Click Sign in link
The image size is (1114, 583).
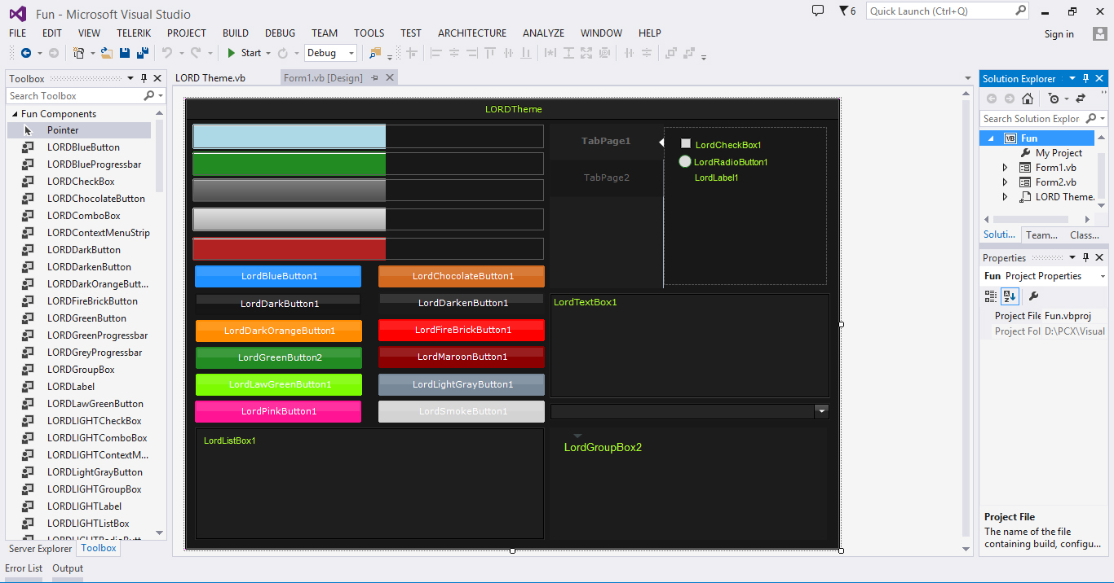(x=1059, y=34)
